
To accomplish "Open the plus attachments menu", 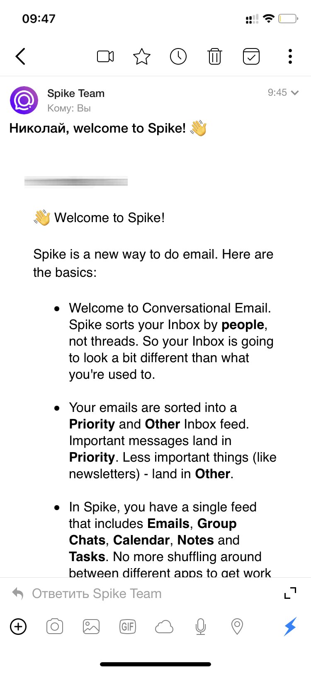I will [x=18, y=627].
